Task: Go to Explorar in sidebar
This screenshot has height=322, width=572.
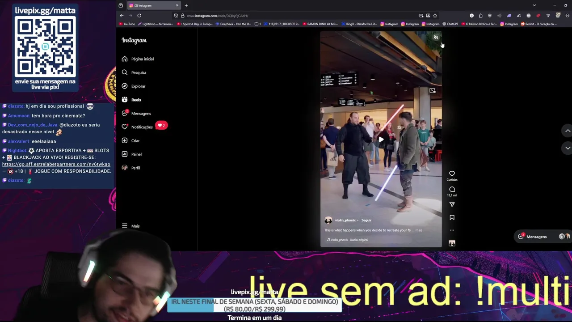Action: [x=134, y=86]
